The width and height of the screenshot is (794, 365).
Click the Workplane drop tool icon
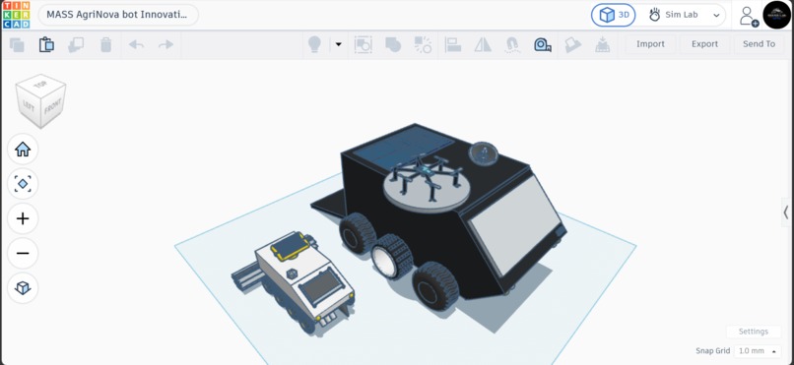602,44
